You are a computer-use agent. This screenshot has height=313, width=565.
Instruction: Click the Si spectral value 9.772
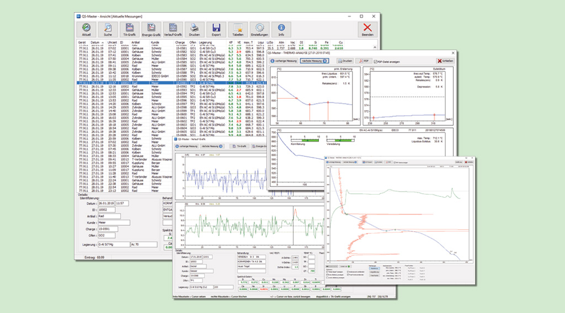coord(243,283)
